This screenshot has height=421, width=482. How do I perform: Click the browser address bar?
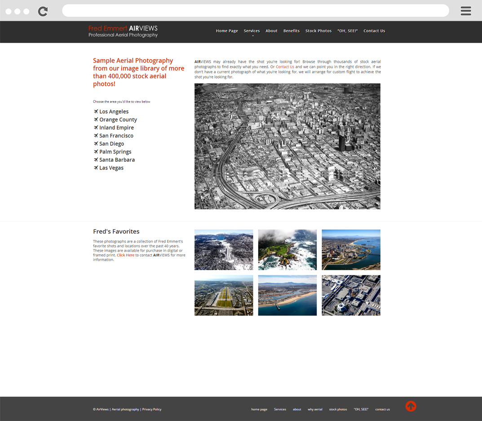(255, 11)
